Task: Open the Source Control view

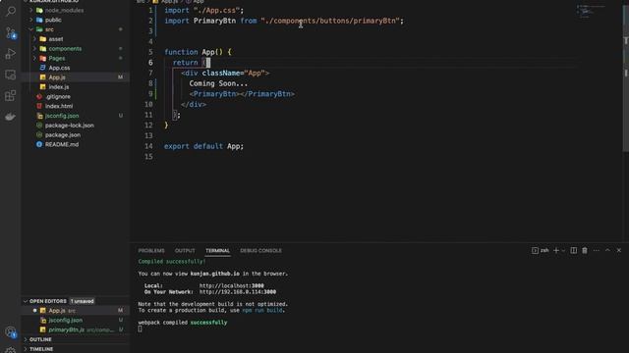Action: (x=11, y=32)
